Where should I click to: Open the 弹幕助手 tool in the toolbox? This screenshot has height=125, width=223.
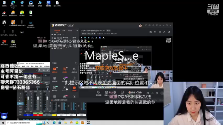click(x=55, y=70)
